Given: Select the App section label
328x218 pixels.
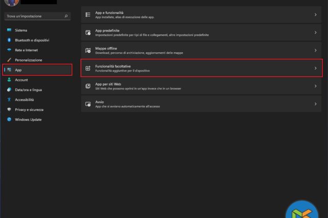Looking at the screenshot, I should pos(18,70).
